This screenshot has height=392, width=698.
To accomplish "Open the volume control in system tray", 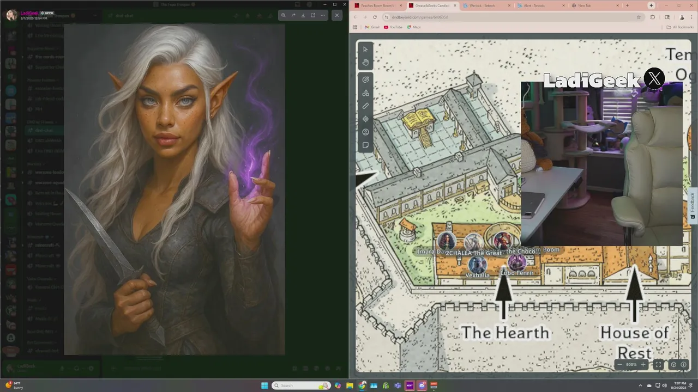I will (664, 385).
